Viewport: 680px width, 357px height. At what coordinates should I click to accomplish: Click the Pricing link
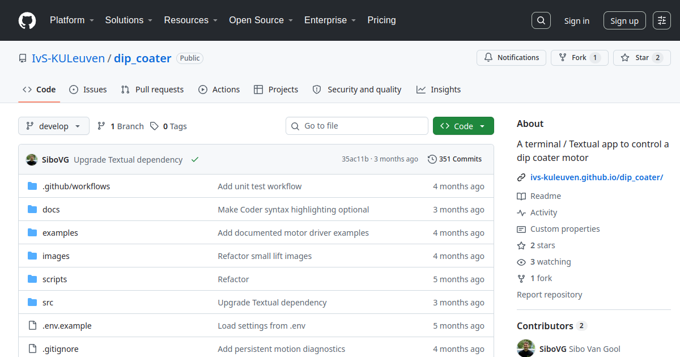coord(381,20)
